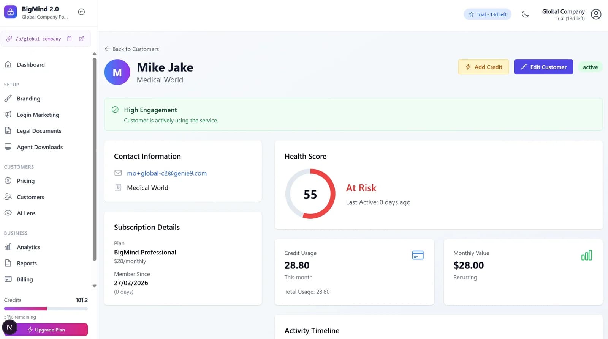608x339 pixels.
Task: Click the 27/02/2026 member since date
Action: (x=131, y=283)
